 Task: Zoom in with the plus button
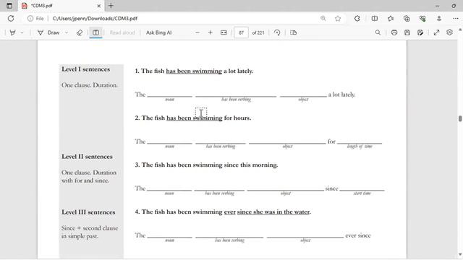(211, 32)
